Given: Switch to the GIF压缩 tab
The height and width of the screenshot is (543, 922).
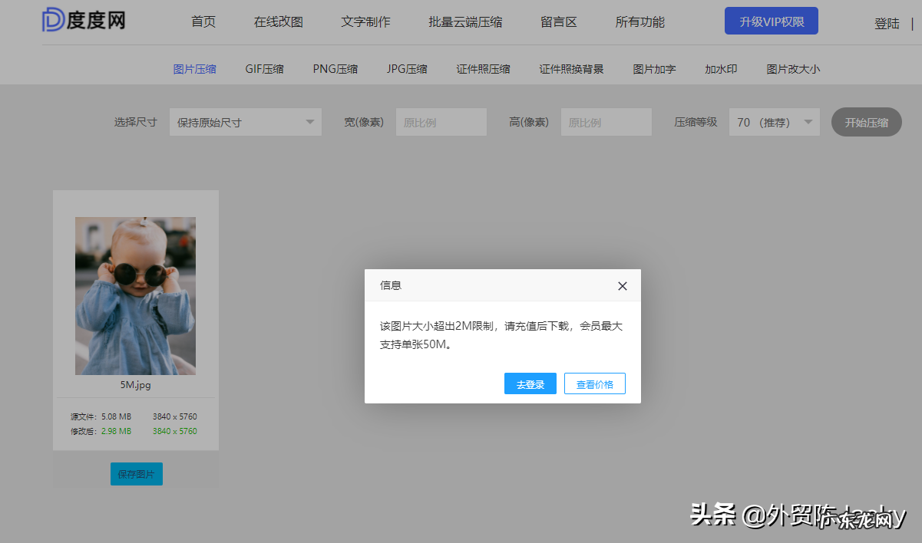Looking at the screenshot, I should (264, 68).
